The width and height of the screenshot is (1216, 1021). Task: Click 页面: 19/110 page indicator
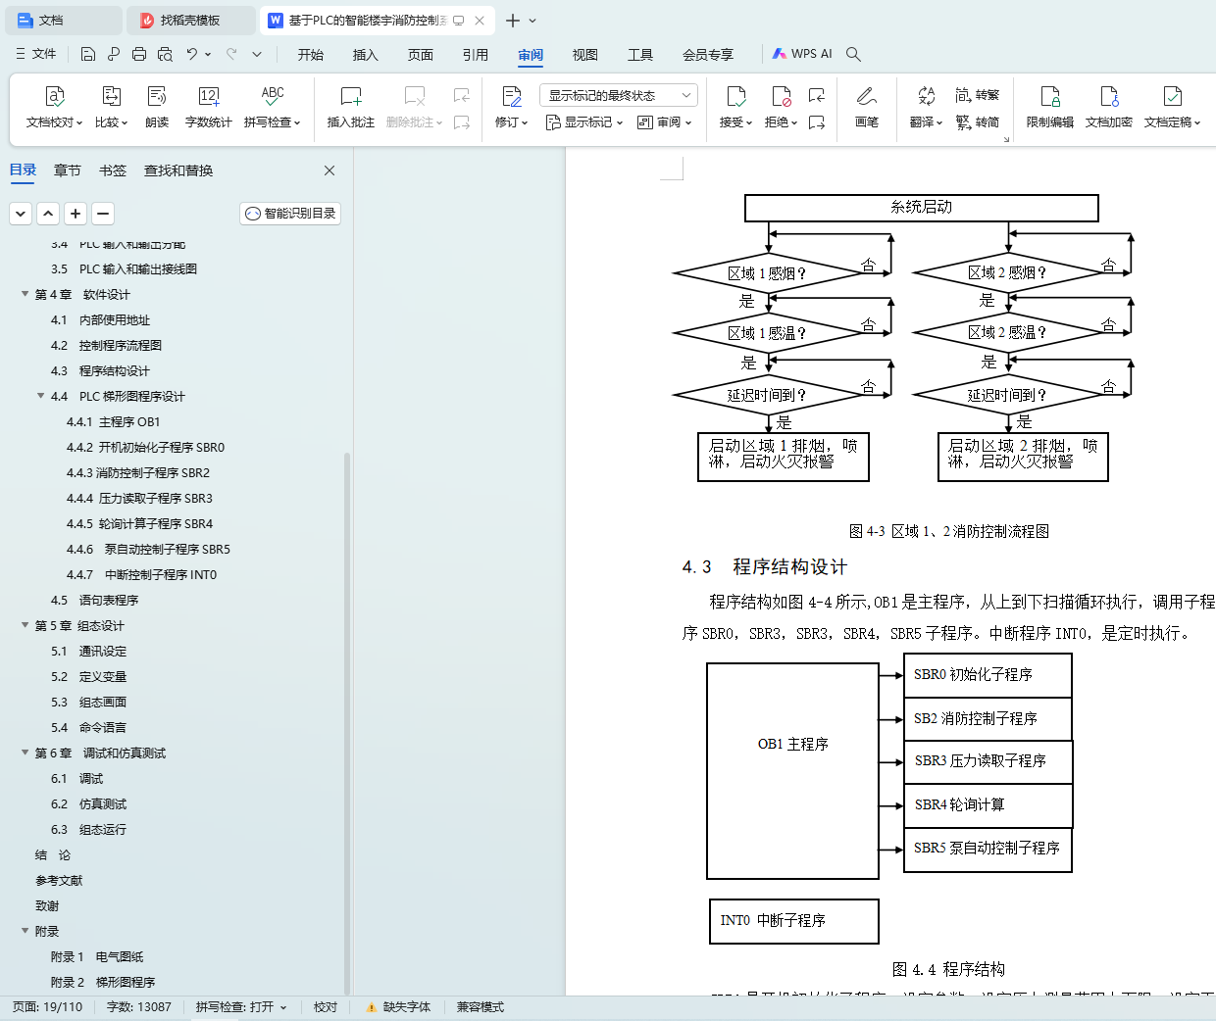pyautogui.click(x=47, y=1007)
